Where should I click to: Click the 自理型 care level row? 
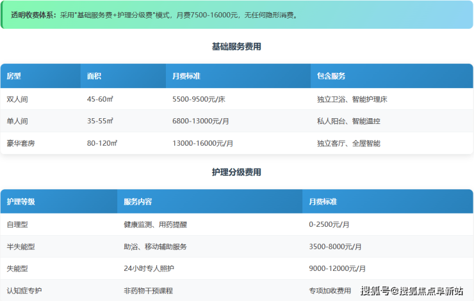[x=17, y=224]
